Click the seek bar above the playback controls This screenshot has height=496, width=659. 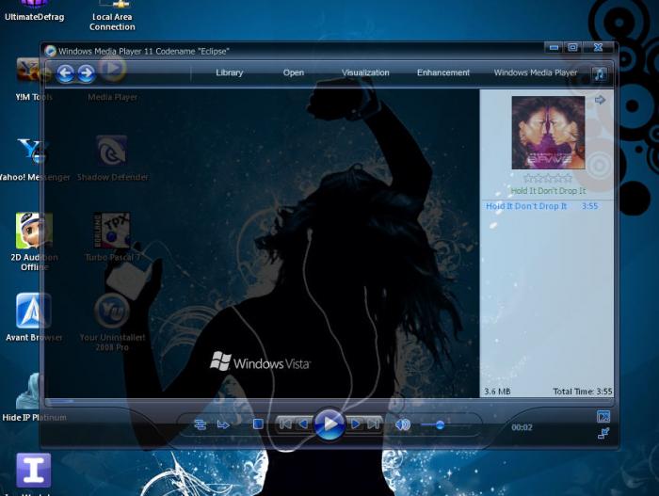328,402
